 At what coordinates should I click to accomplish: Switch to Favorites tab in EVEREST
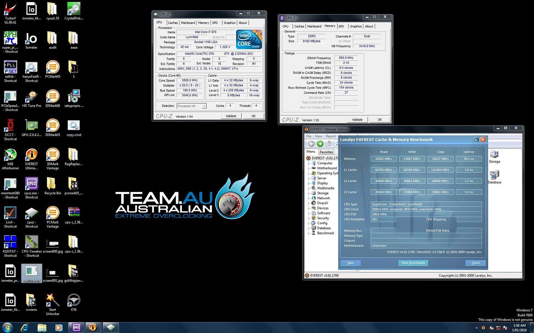(x=326, y=152)
